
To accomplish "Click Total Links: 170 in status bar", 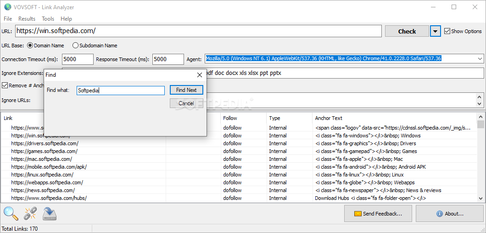I will (x=20, y=229).
